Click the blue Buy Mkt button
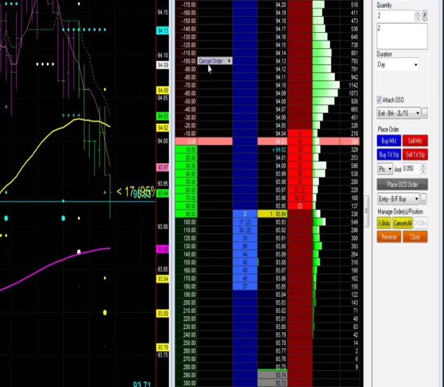 coord(389,141)
